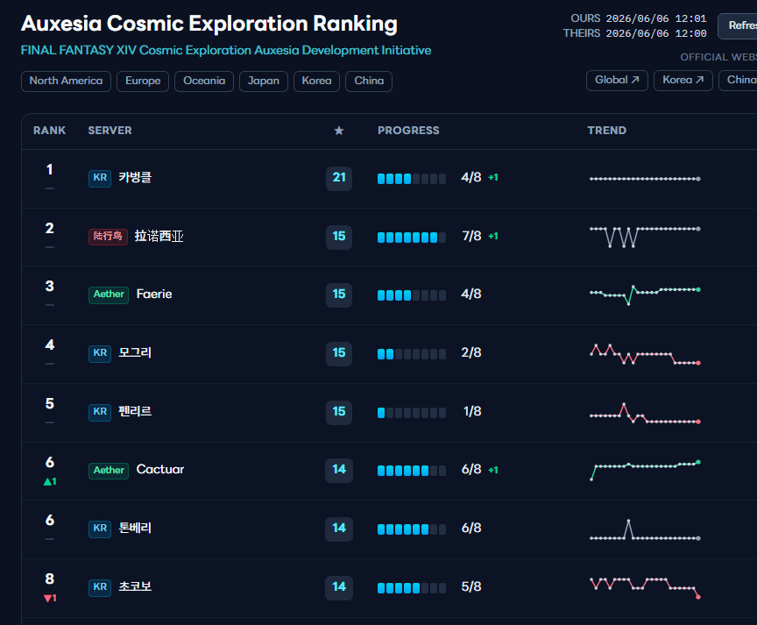Click the 陆行鸟 data center badge
Image resolution: width=757 pixels, height=625 pixels.
coord(108,236)
